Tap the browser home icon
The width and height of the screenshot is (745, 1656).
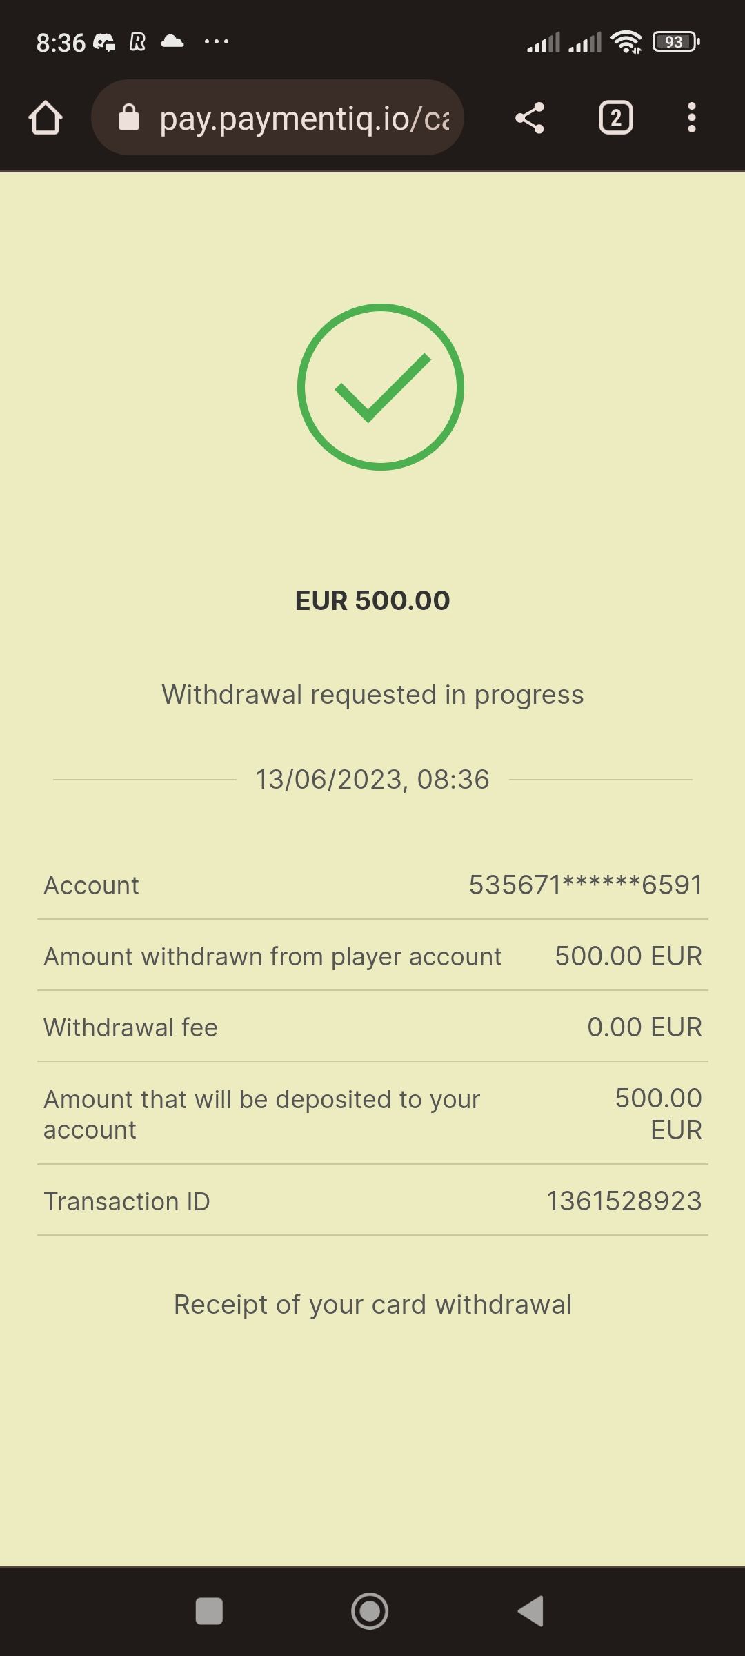46,118
